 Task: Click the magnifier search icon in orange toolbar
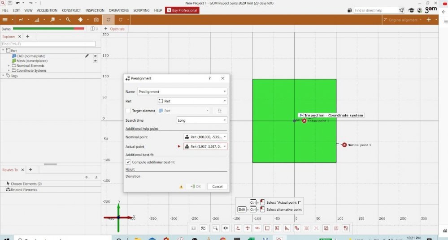68,20
